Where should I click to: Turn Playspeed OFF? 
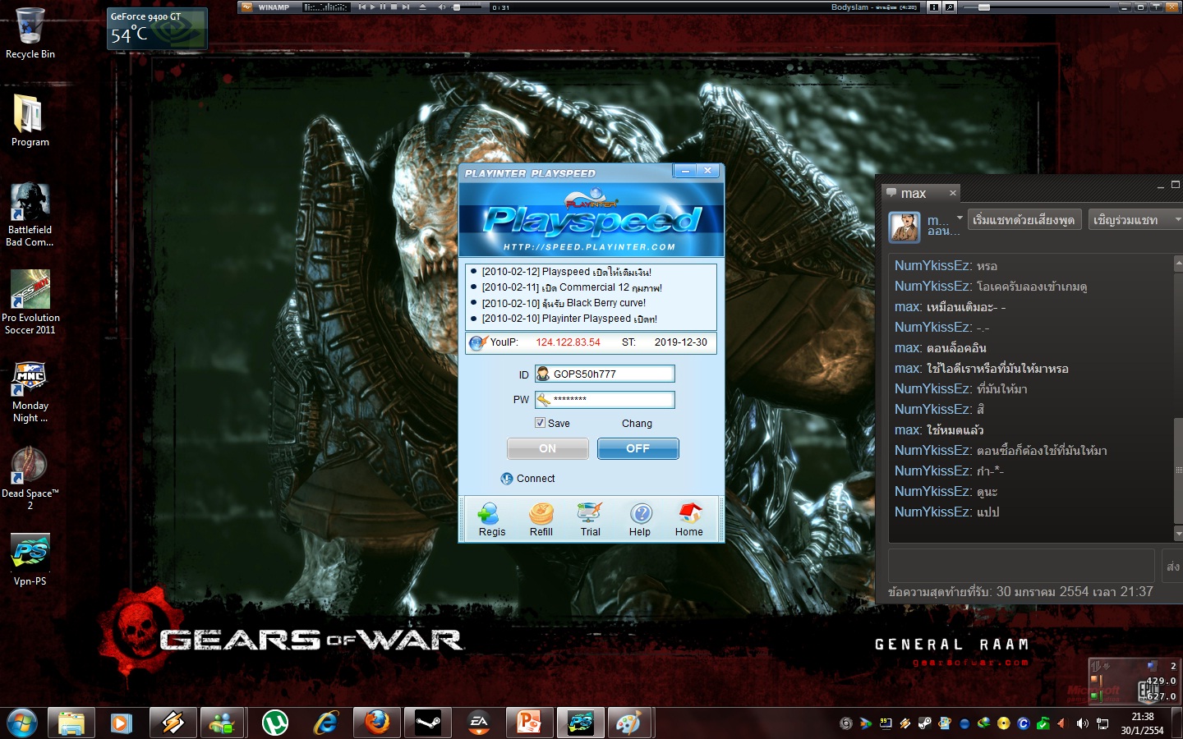point(638,448)
